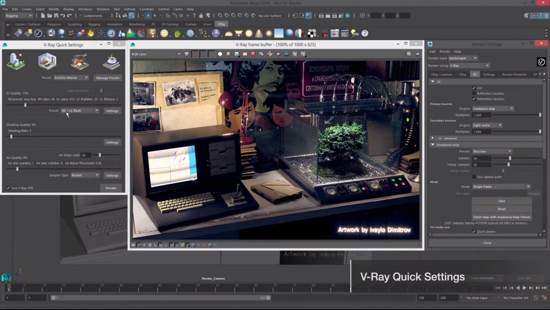
Task: Switch to the FX Caching shelf tab
Action: pyautogui.click(x=170, y=24)
